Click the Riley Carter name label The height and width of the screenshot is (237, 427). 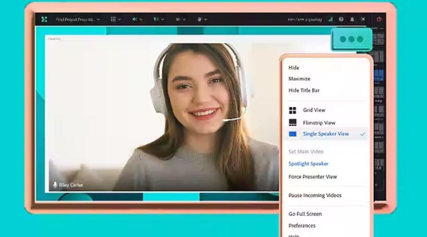(71, 185)
